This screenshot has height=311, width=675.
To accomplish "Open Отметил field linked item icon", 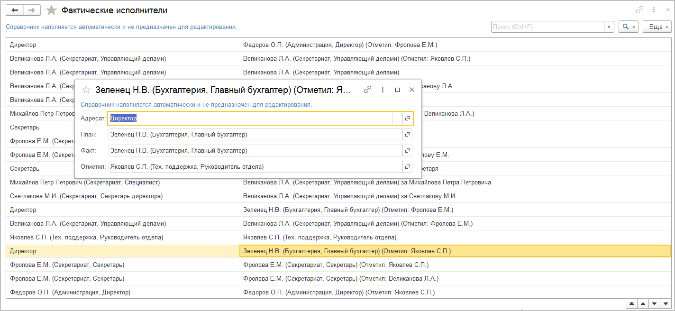I will coord(407,167).
